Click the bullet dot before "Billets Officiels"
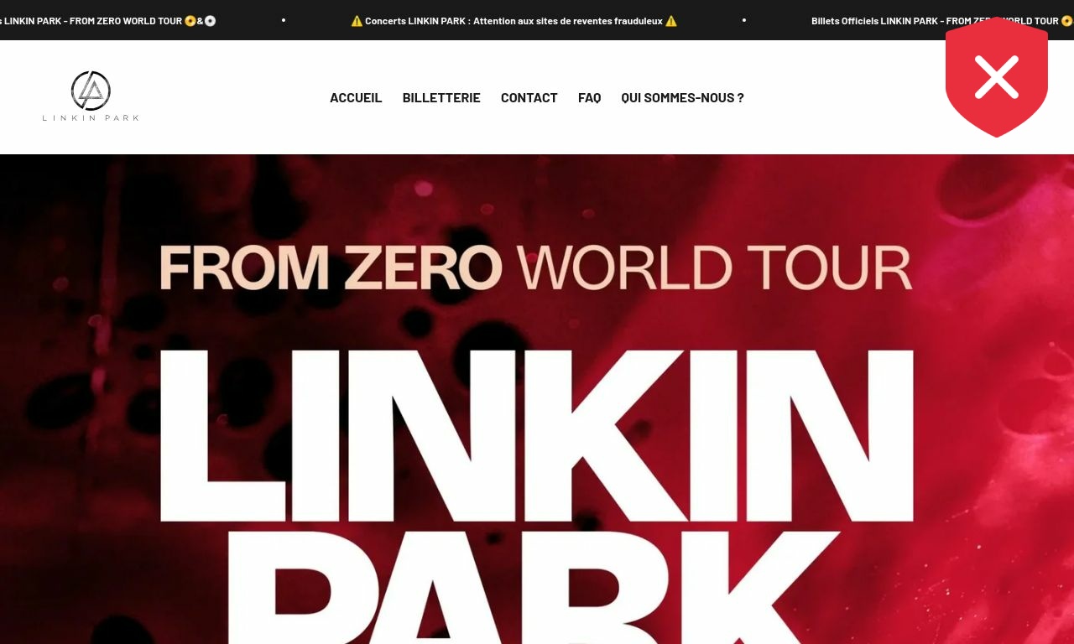Screen dimensions: 1074x644 coord(744,20)
